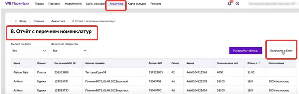
Task: Go to Маркетплейс section
Action: coord(73,4)
